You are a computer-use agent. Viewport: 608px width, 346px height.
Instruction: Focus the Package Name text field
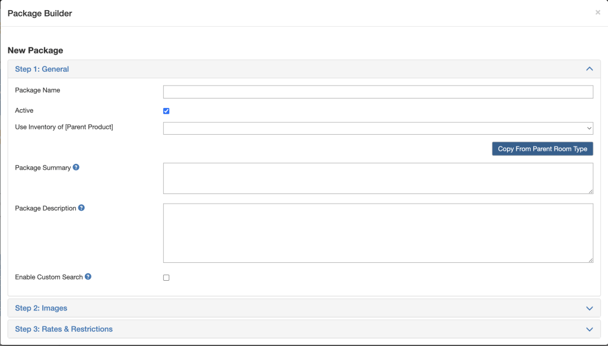pyautogui.click(x=378, y=91)
